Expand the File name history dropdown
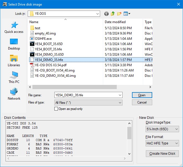183x167 pixels. click(120, 95)
